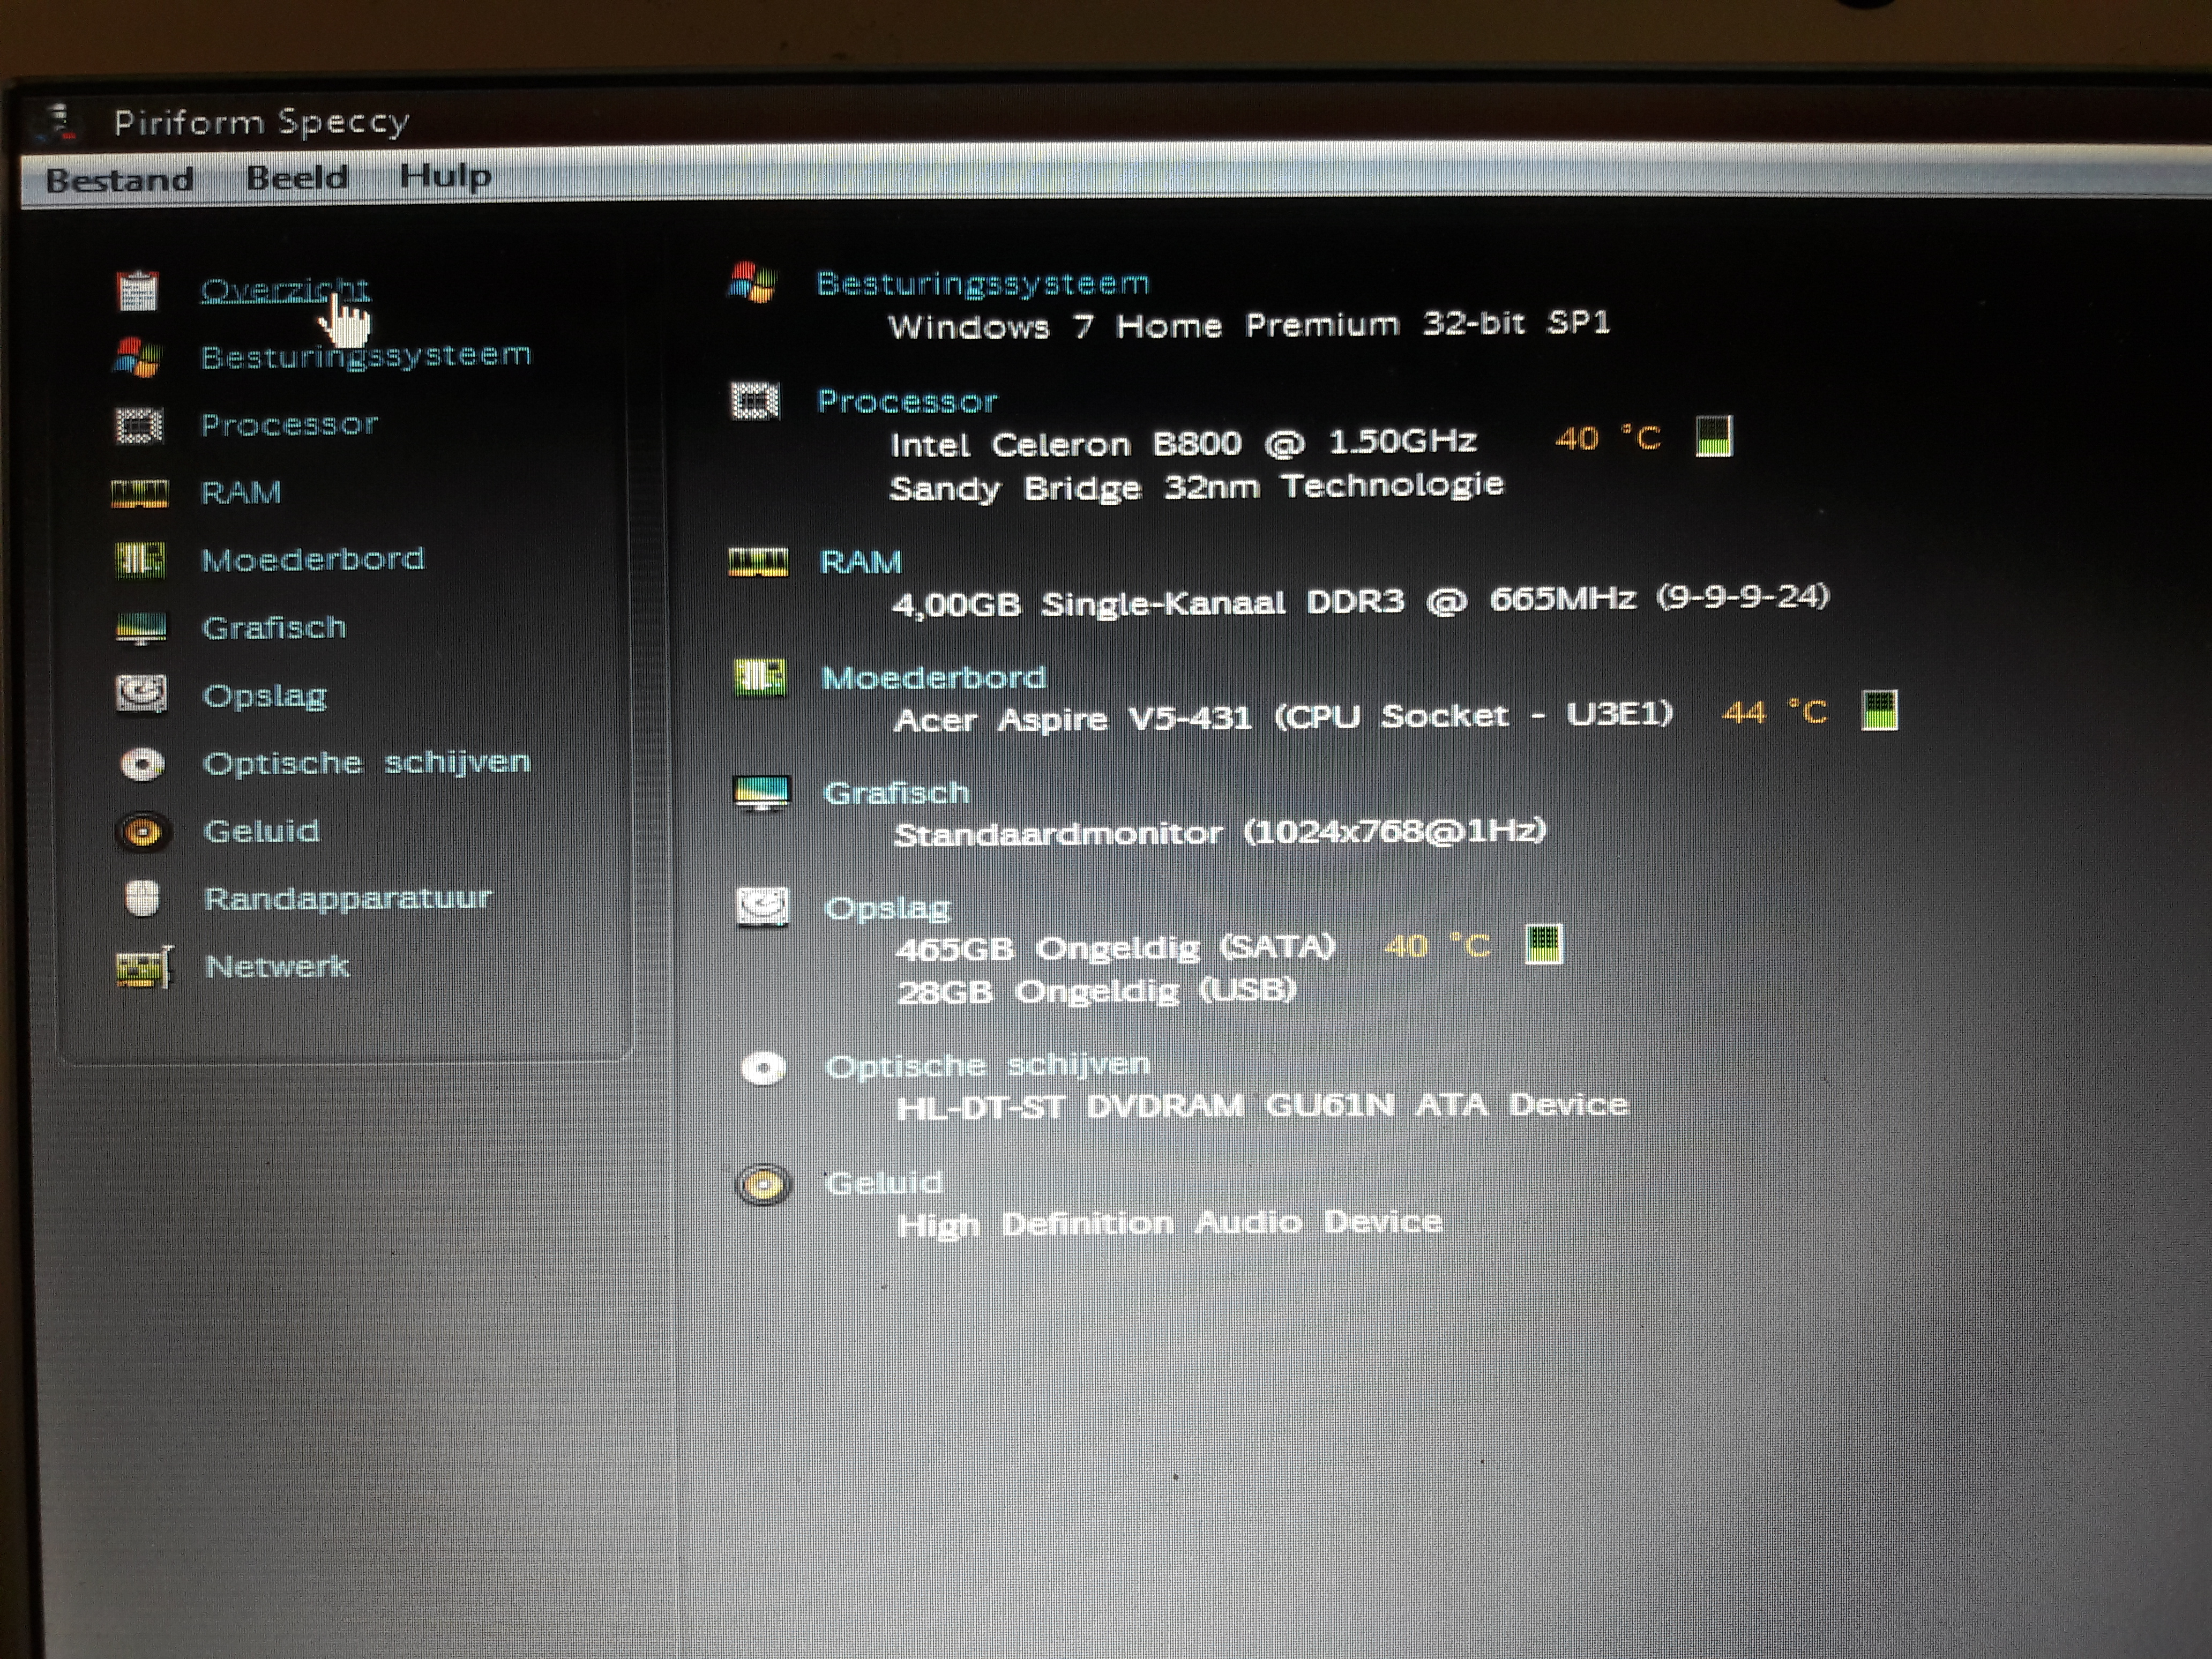The width and height of the screenshot is (2212, 1659).
Task: Open RAM section in the sidebar
Action: [241, 492]
